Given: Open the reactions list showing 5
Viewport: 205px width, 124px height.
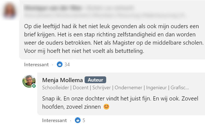Looking at the screenshot, I should 84,120.
